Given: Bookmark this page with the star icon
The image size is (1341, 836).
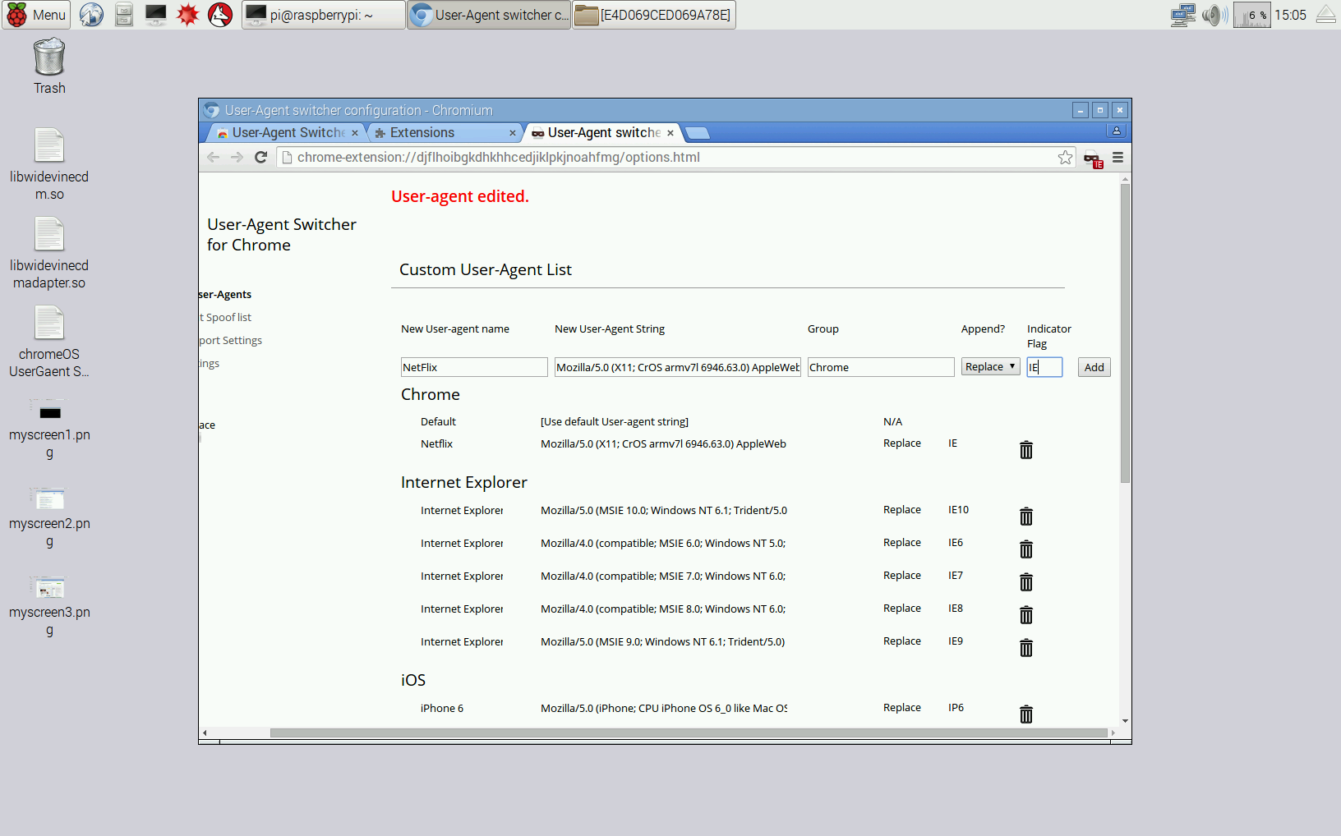Looking at the screenshot, I should (1065, 157).
